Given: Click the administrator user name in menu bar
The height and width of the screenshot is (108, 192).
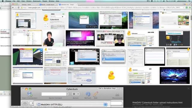Looking at the screenshot, I should click(182, 1).
